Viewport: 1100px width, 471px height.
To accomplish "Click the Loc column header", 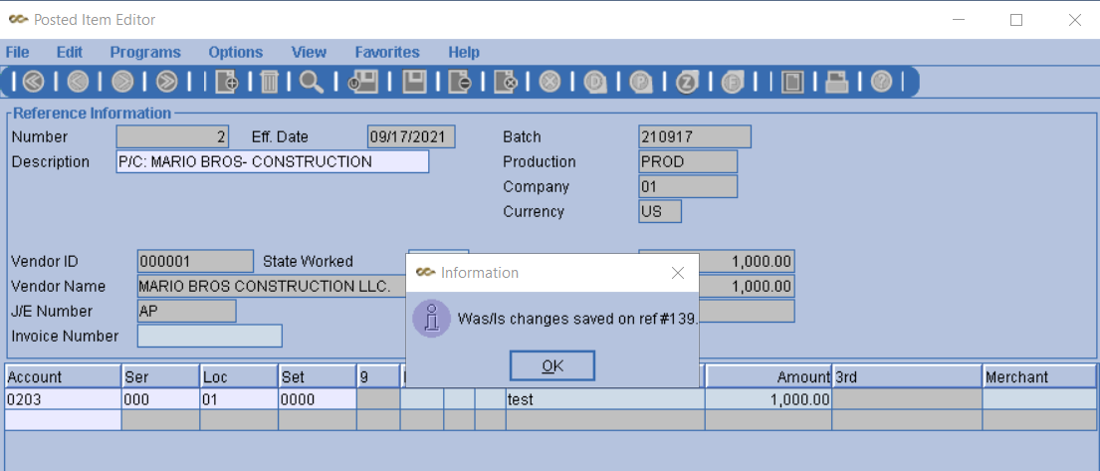I will pyautogui.click(x=239, y=377).
